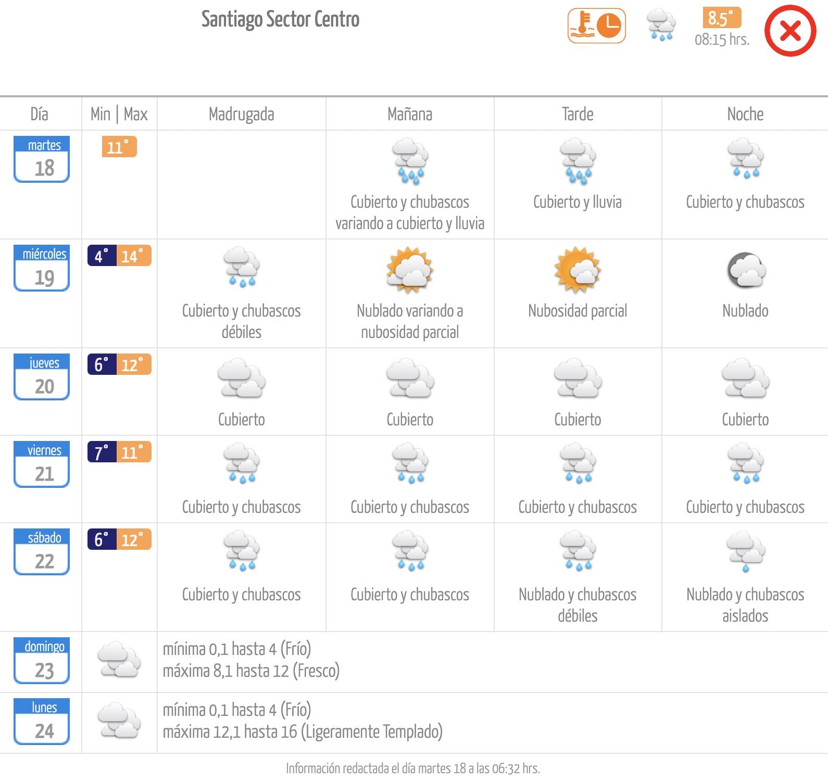This screenshot has height=782, width=828.
Task: Click 'máxima 12,1 hasta 16 (Ligeramente Templado)' text
Action: (x=303, y=732)
